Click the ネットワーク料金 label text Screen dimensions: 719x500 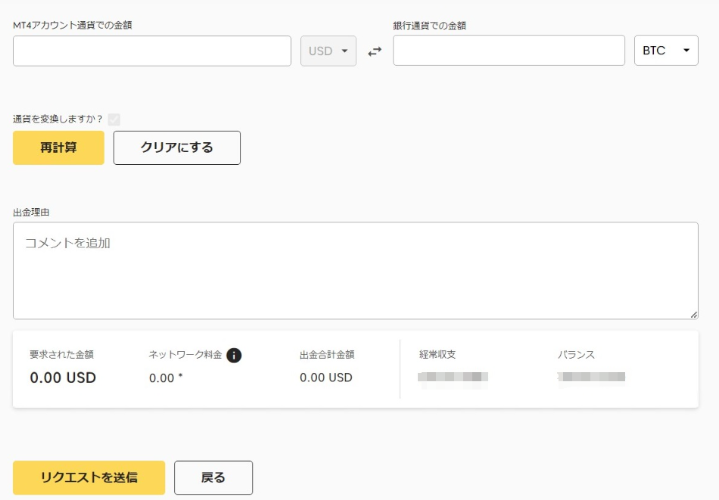(x=185, y=355)
